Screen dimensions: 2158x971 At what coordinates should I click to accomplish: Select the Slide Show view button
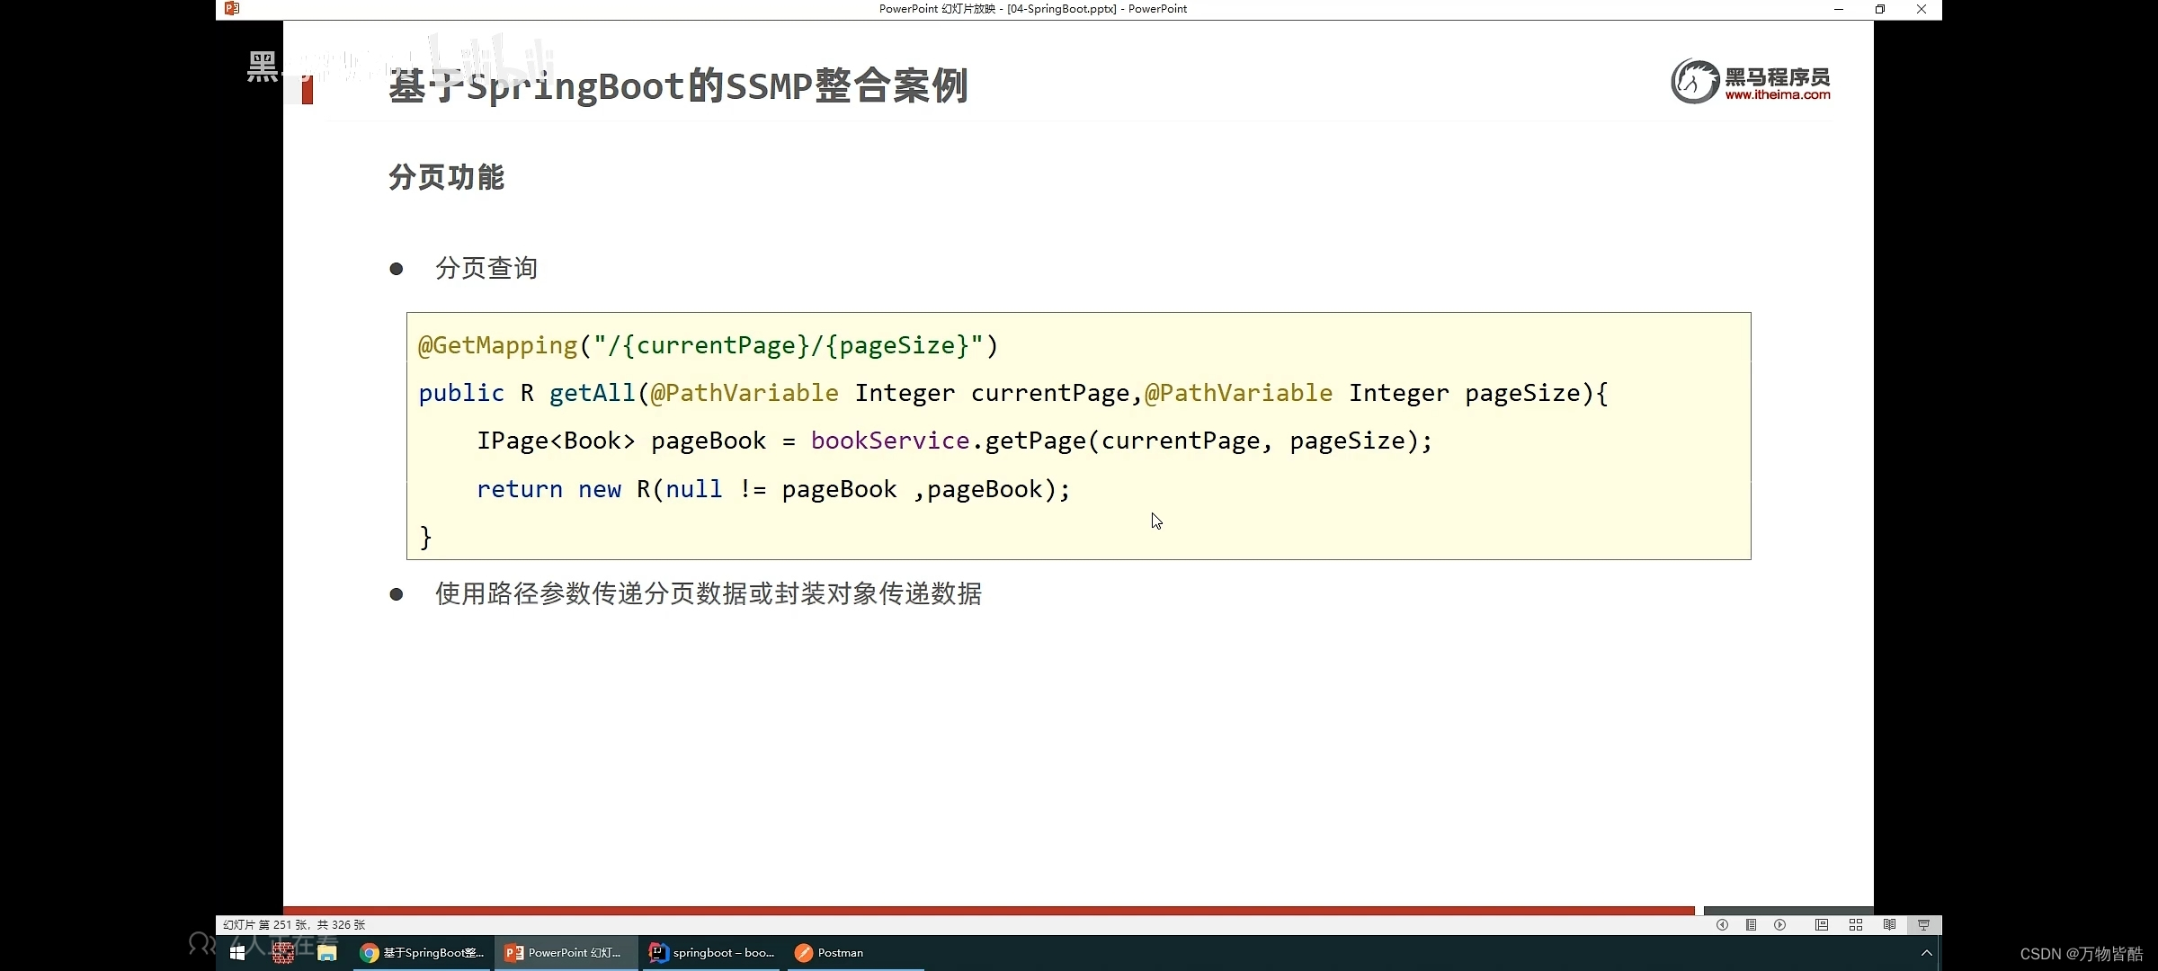coord(1923,924)
